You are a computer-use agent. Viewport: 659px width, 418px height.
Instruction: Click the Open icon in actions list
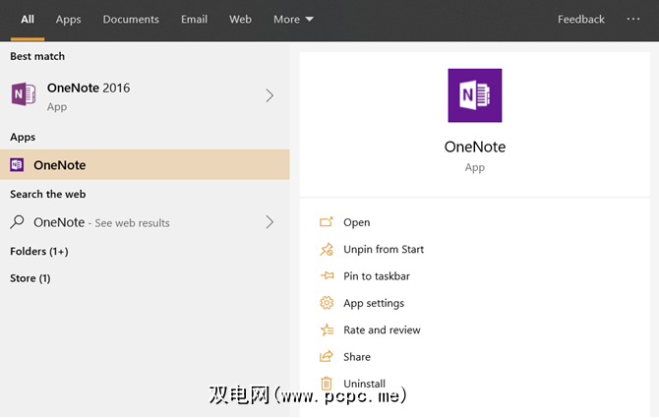(x=327, y=222)
